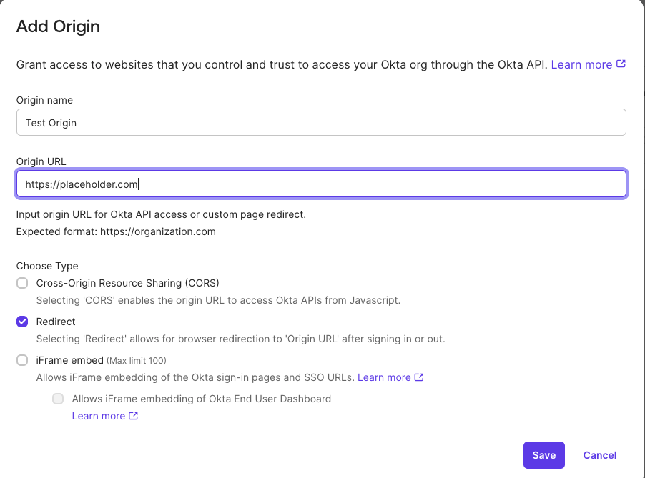645x478 pixels.
Task: Click the Allows iFrame embedding of Okta End User Dashboard text
Action: click(202, 399)
